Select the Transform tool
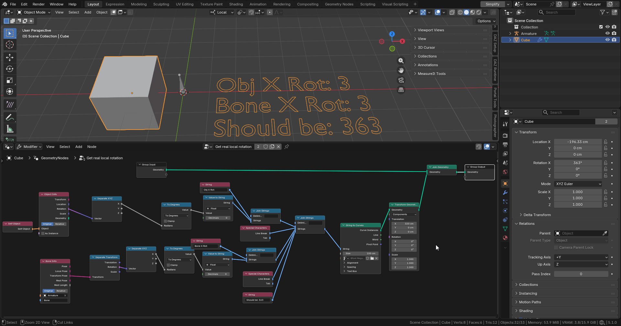621x326 pixels. [x=10, y=91]
